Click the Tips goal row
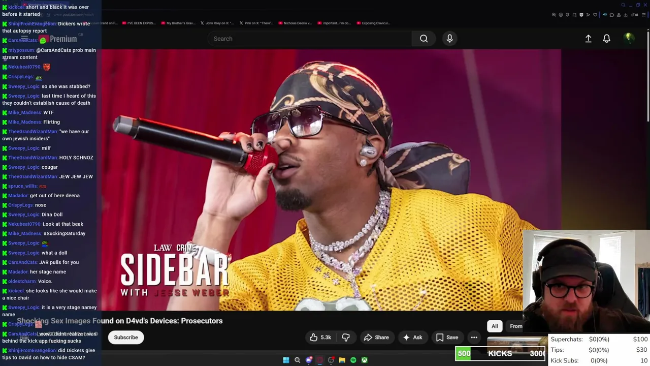Viewport: 650px width, 366px height. coord(599,350)
